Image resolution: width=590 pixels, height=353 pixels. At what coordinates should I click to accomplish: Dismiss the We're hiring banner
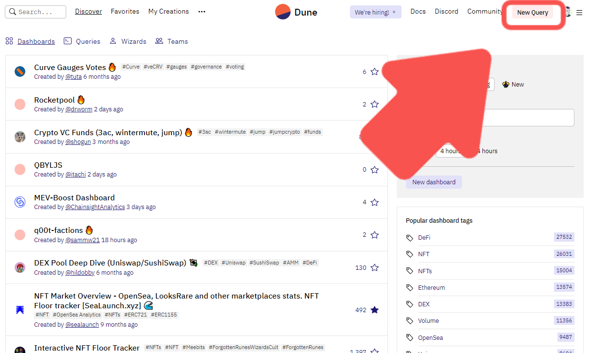394,12
